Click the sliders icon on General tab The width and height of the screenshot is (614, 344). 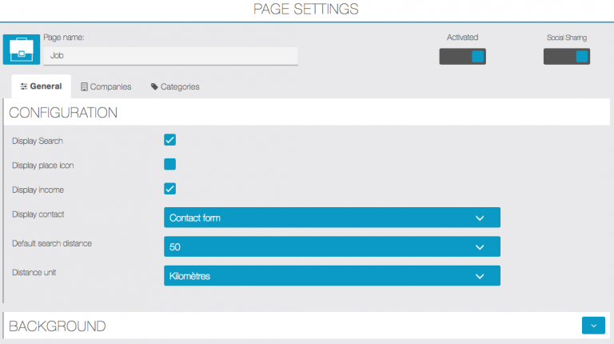24,86
